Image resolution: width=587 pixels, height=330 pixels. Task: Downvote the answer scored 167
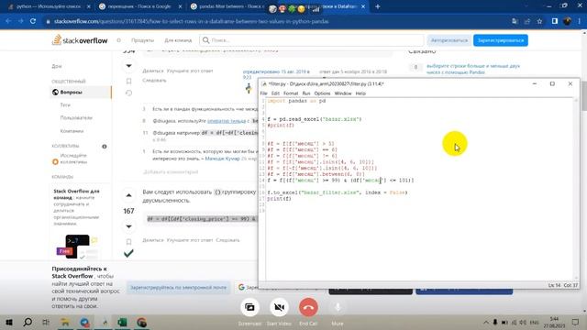click(x=128, y=226)
